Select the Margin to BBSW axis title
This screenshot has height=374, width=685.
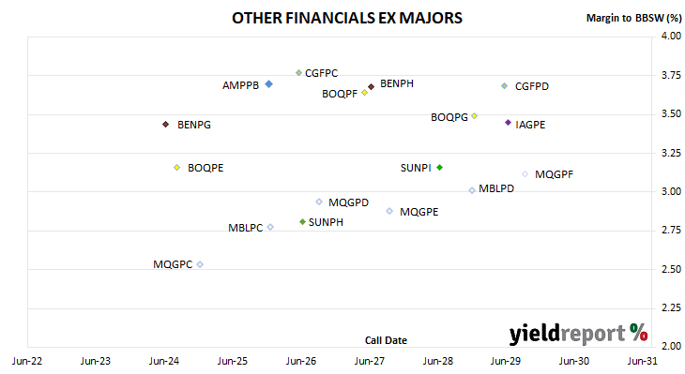[634, 18]
